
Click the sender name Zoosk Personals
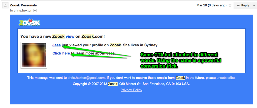23,5
